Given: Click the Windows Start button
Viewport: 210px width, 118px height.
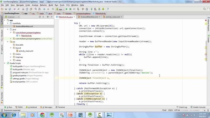Looking at the screenshot, I should (4, 115).
